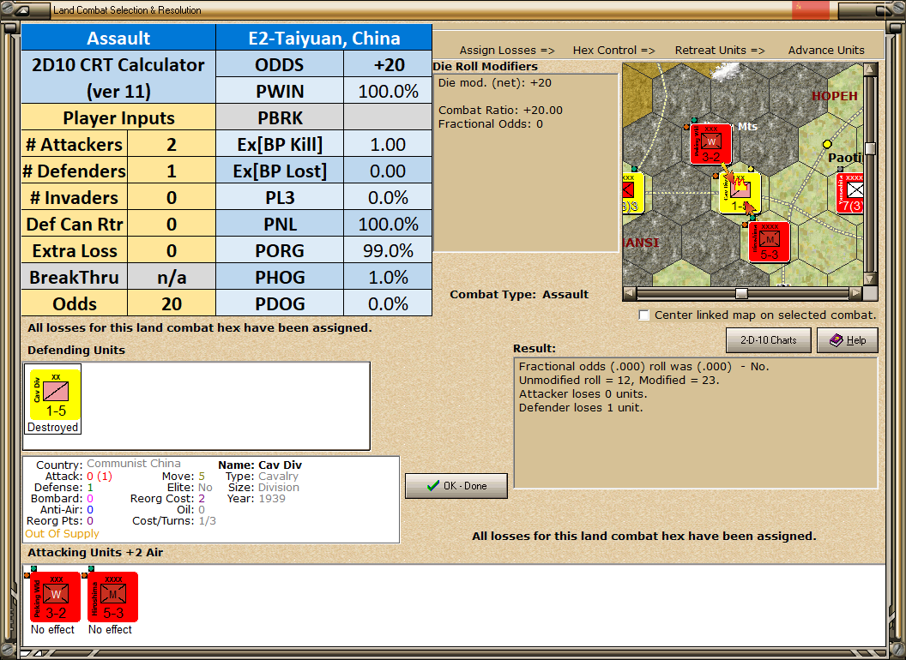Click the map horizontal scrollbar thumb
Image resolution: width=906 pixels, height=660 pixels.
coord(741,293)
